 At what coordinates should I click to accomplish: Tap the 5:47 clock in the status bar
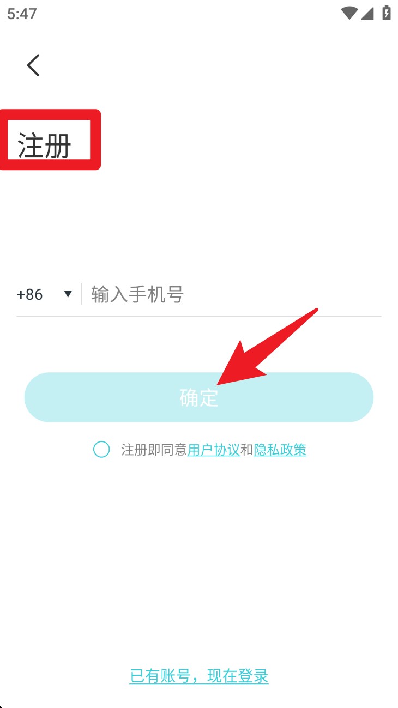22,14
